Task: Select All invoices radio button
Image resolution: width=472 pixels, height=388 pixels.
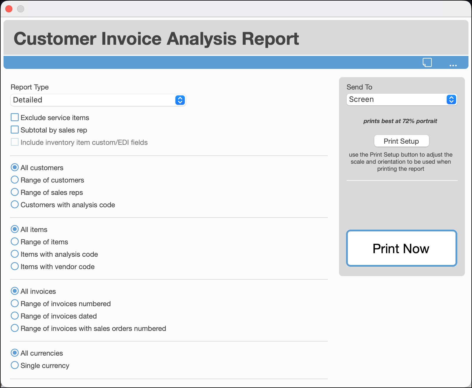Action: point(15,291)
